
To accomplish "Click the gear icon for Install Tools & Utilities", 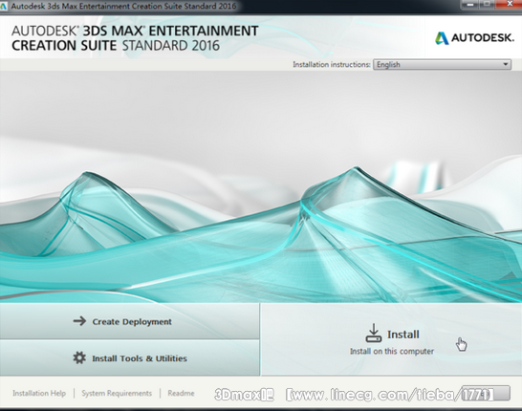I will click(x=79, y=357).
